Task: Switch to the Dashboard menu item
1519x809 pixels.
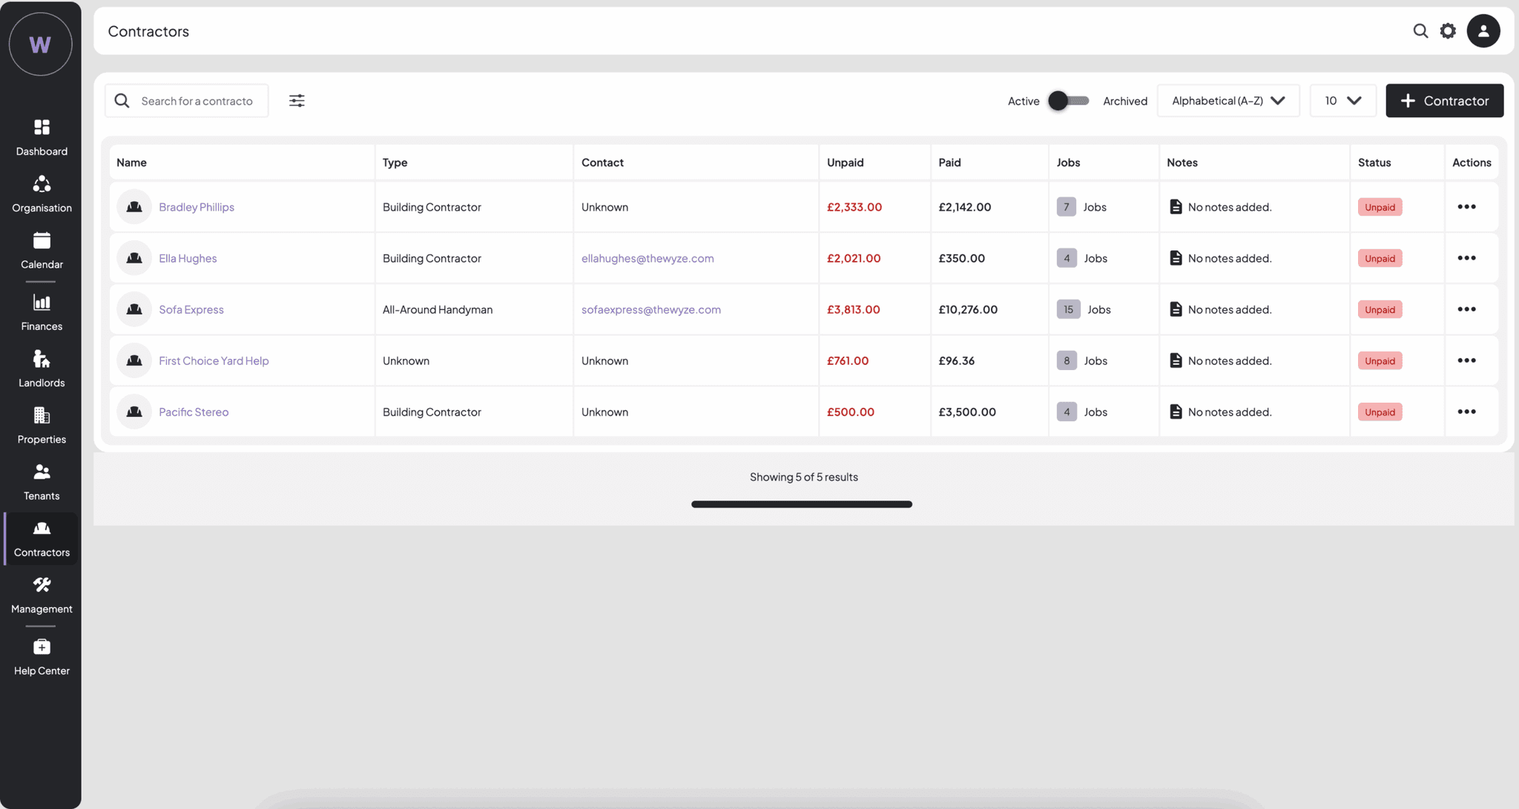Action: [42, 137]
